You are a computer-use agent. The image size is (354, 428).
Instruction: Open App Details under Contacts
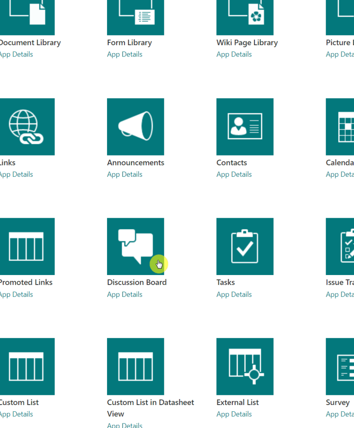tap(234, 174)
